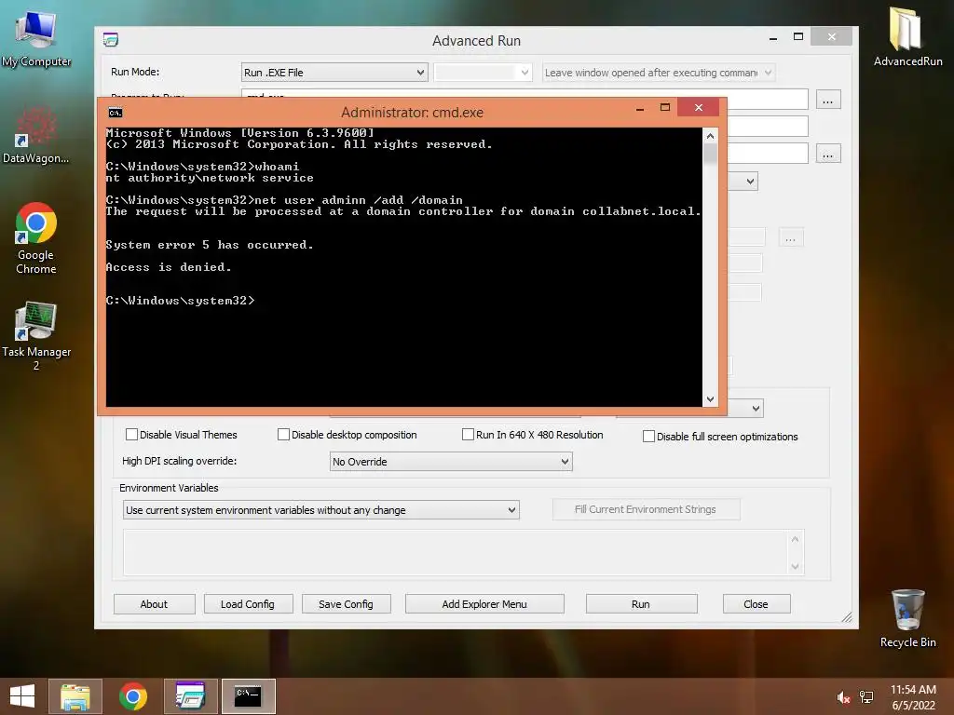Minimize the cmd.exe window
954x715 pixels.
640,108
